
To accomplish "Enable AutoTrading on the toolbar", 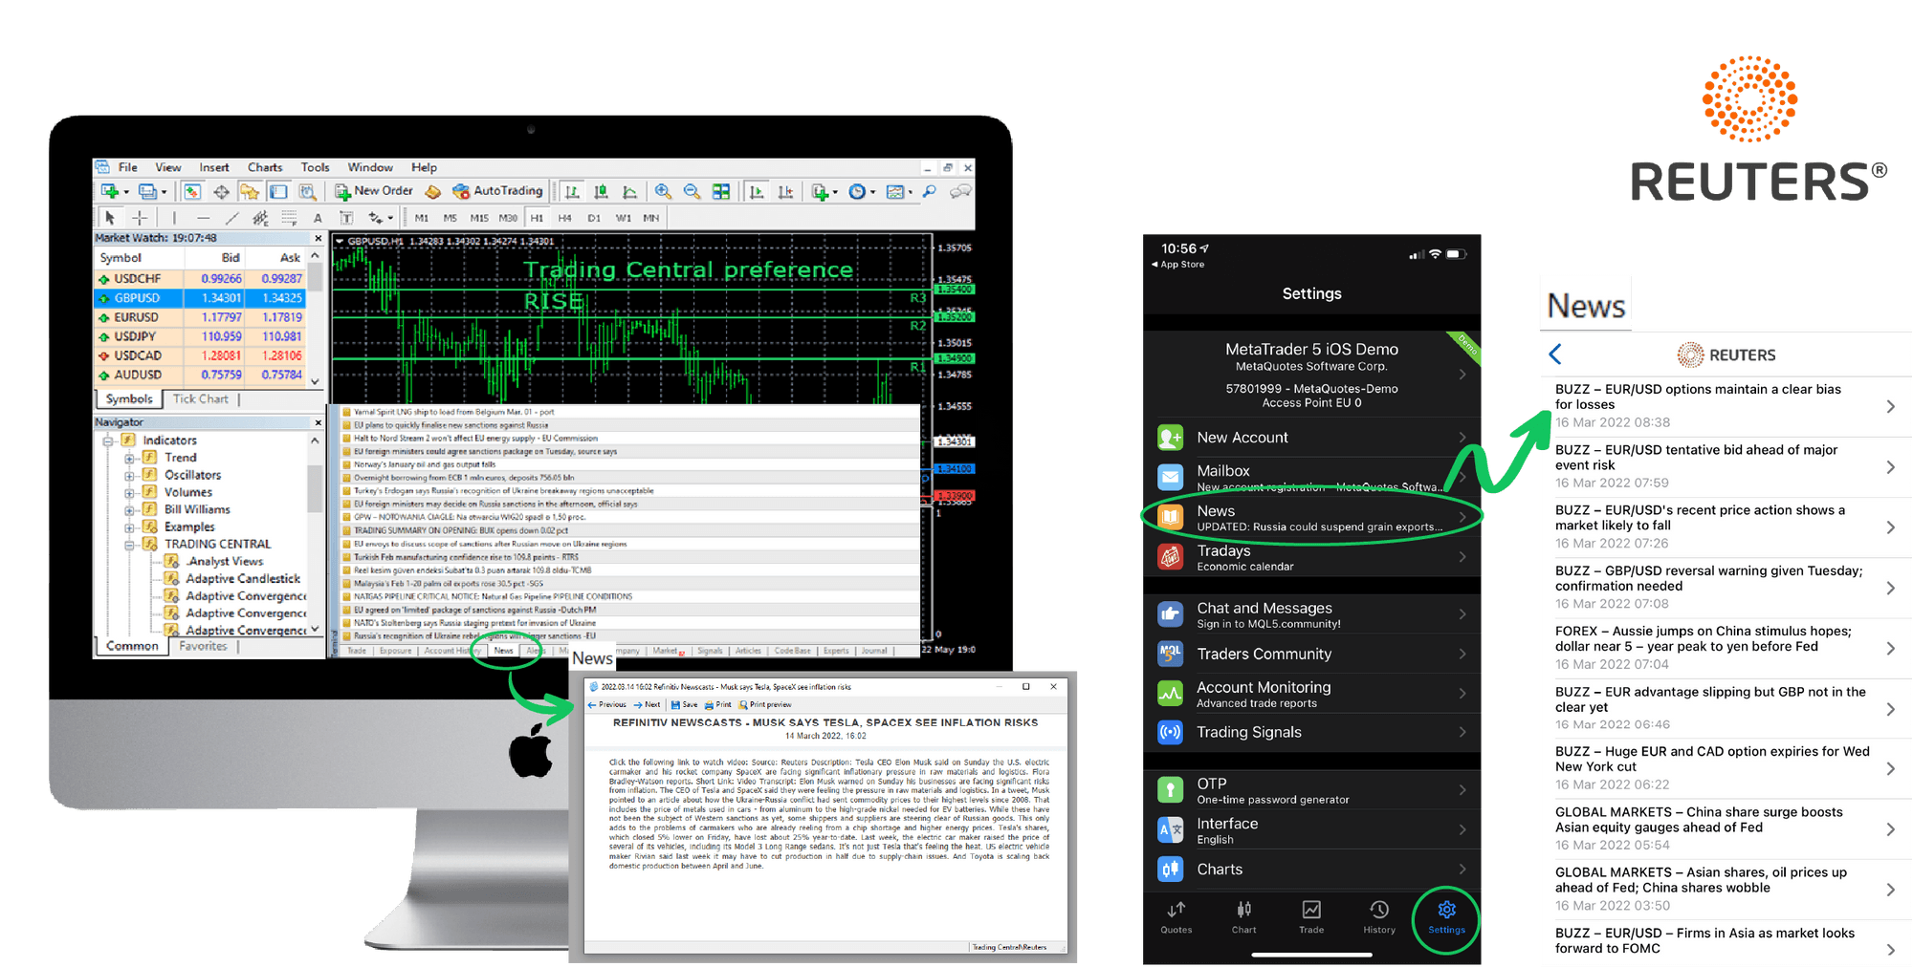I will pos(497,190).
